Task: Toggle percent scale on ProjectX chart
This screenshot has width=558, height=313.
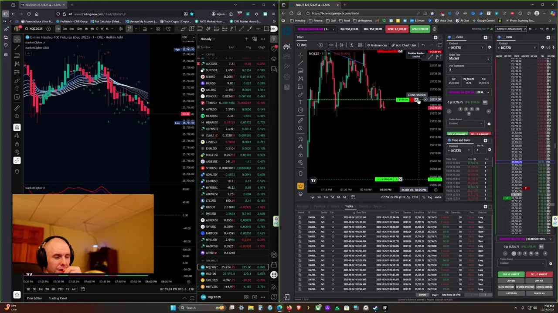Action: tap(423, 197)
